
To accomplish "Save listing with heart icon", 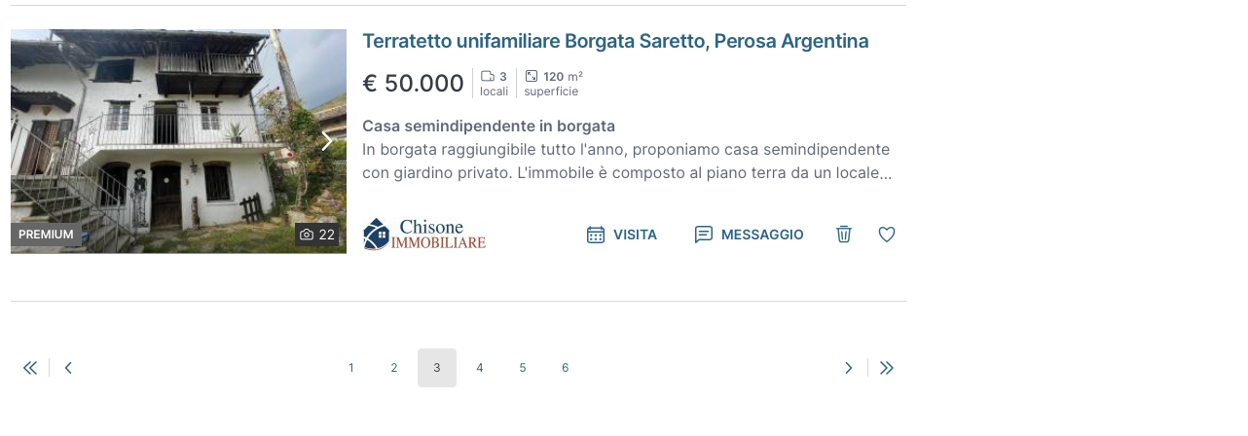I will (887, 235).
